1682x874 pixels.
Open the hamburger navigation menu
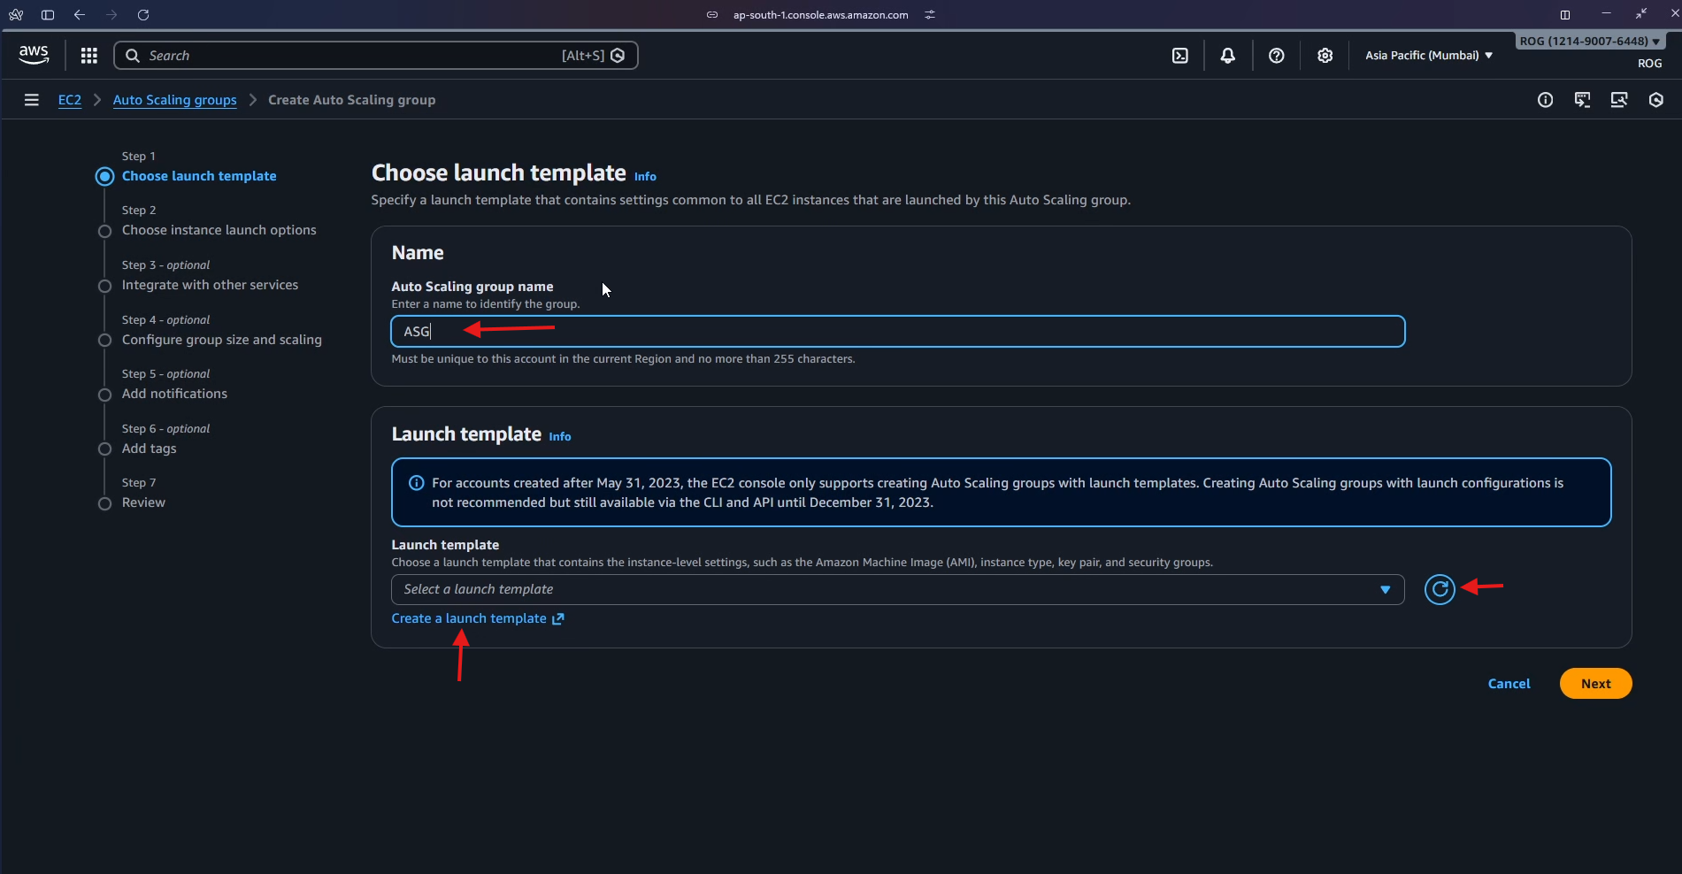click(x=32, y=100)
